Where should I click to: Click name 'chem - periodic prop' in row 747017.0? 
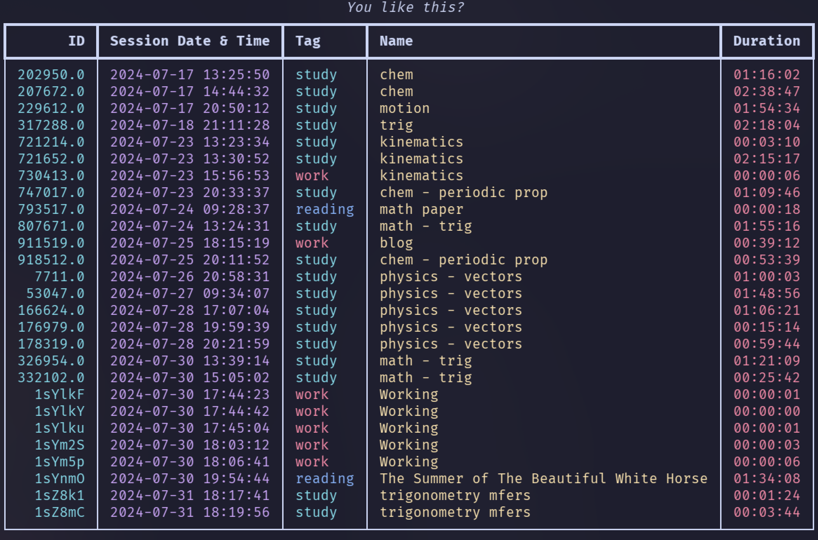coord(464,193)
